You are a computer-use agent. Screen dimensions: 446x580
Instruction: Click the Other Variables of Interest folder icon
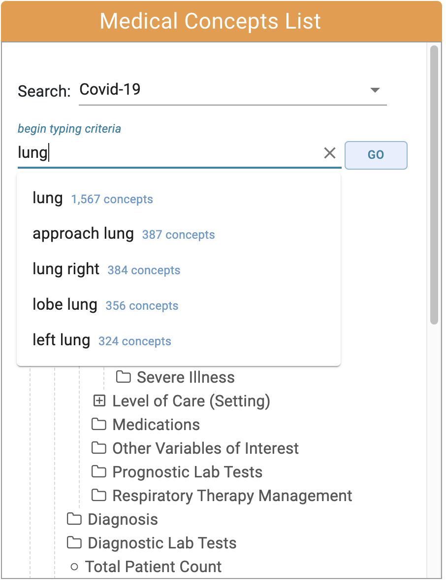99,448
